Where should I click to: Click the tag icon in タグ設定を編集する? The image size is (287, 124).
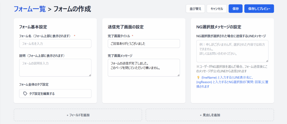point(25,94)
